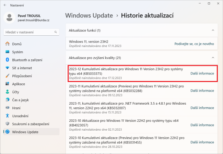Screen dimensions: 223x154
Task: Select the 2023-10 Aktualizace KB4023057 entry
Action: click(142, 125)
